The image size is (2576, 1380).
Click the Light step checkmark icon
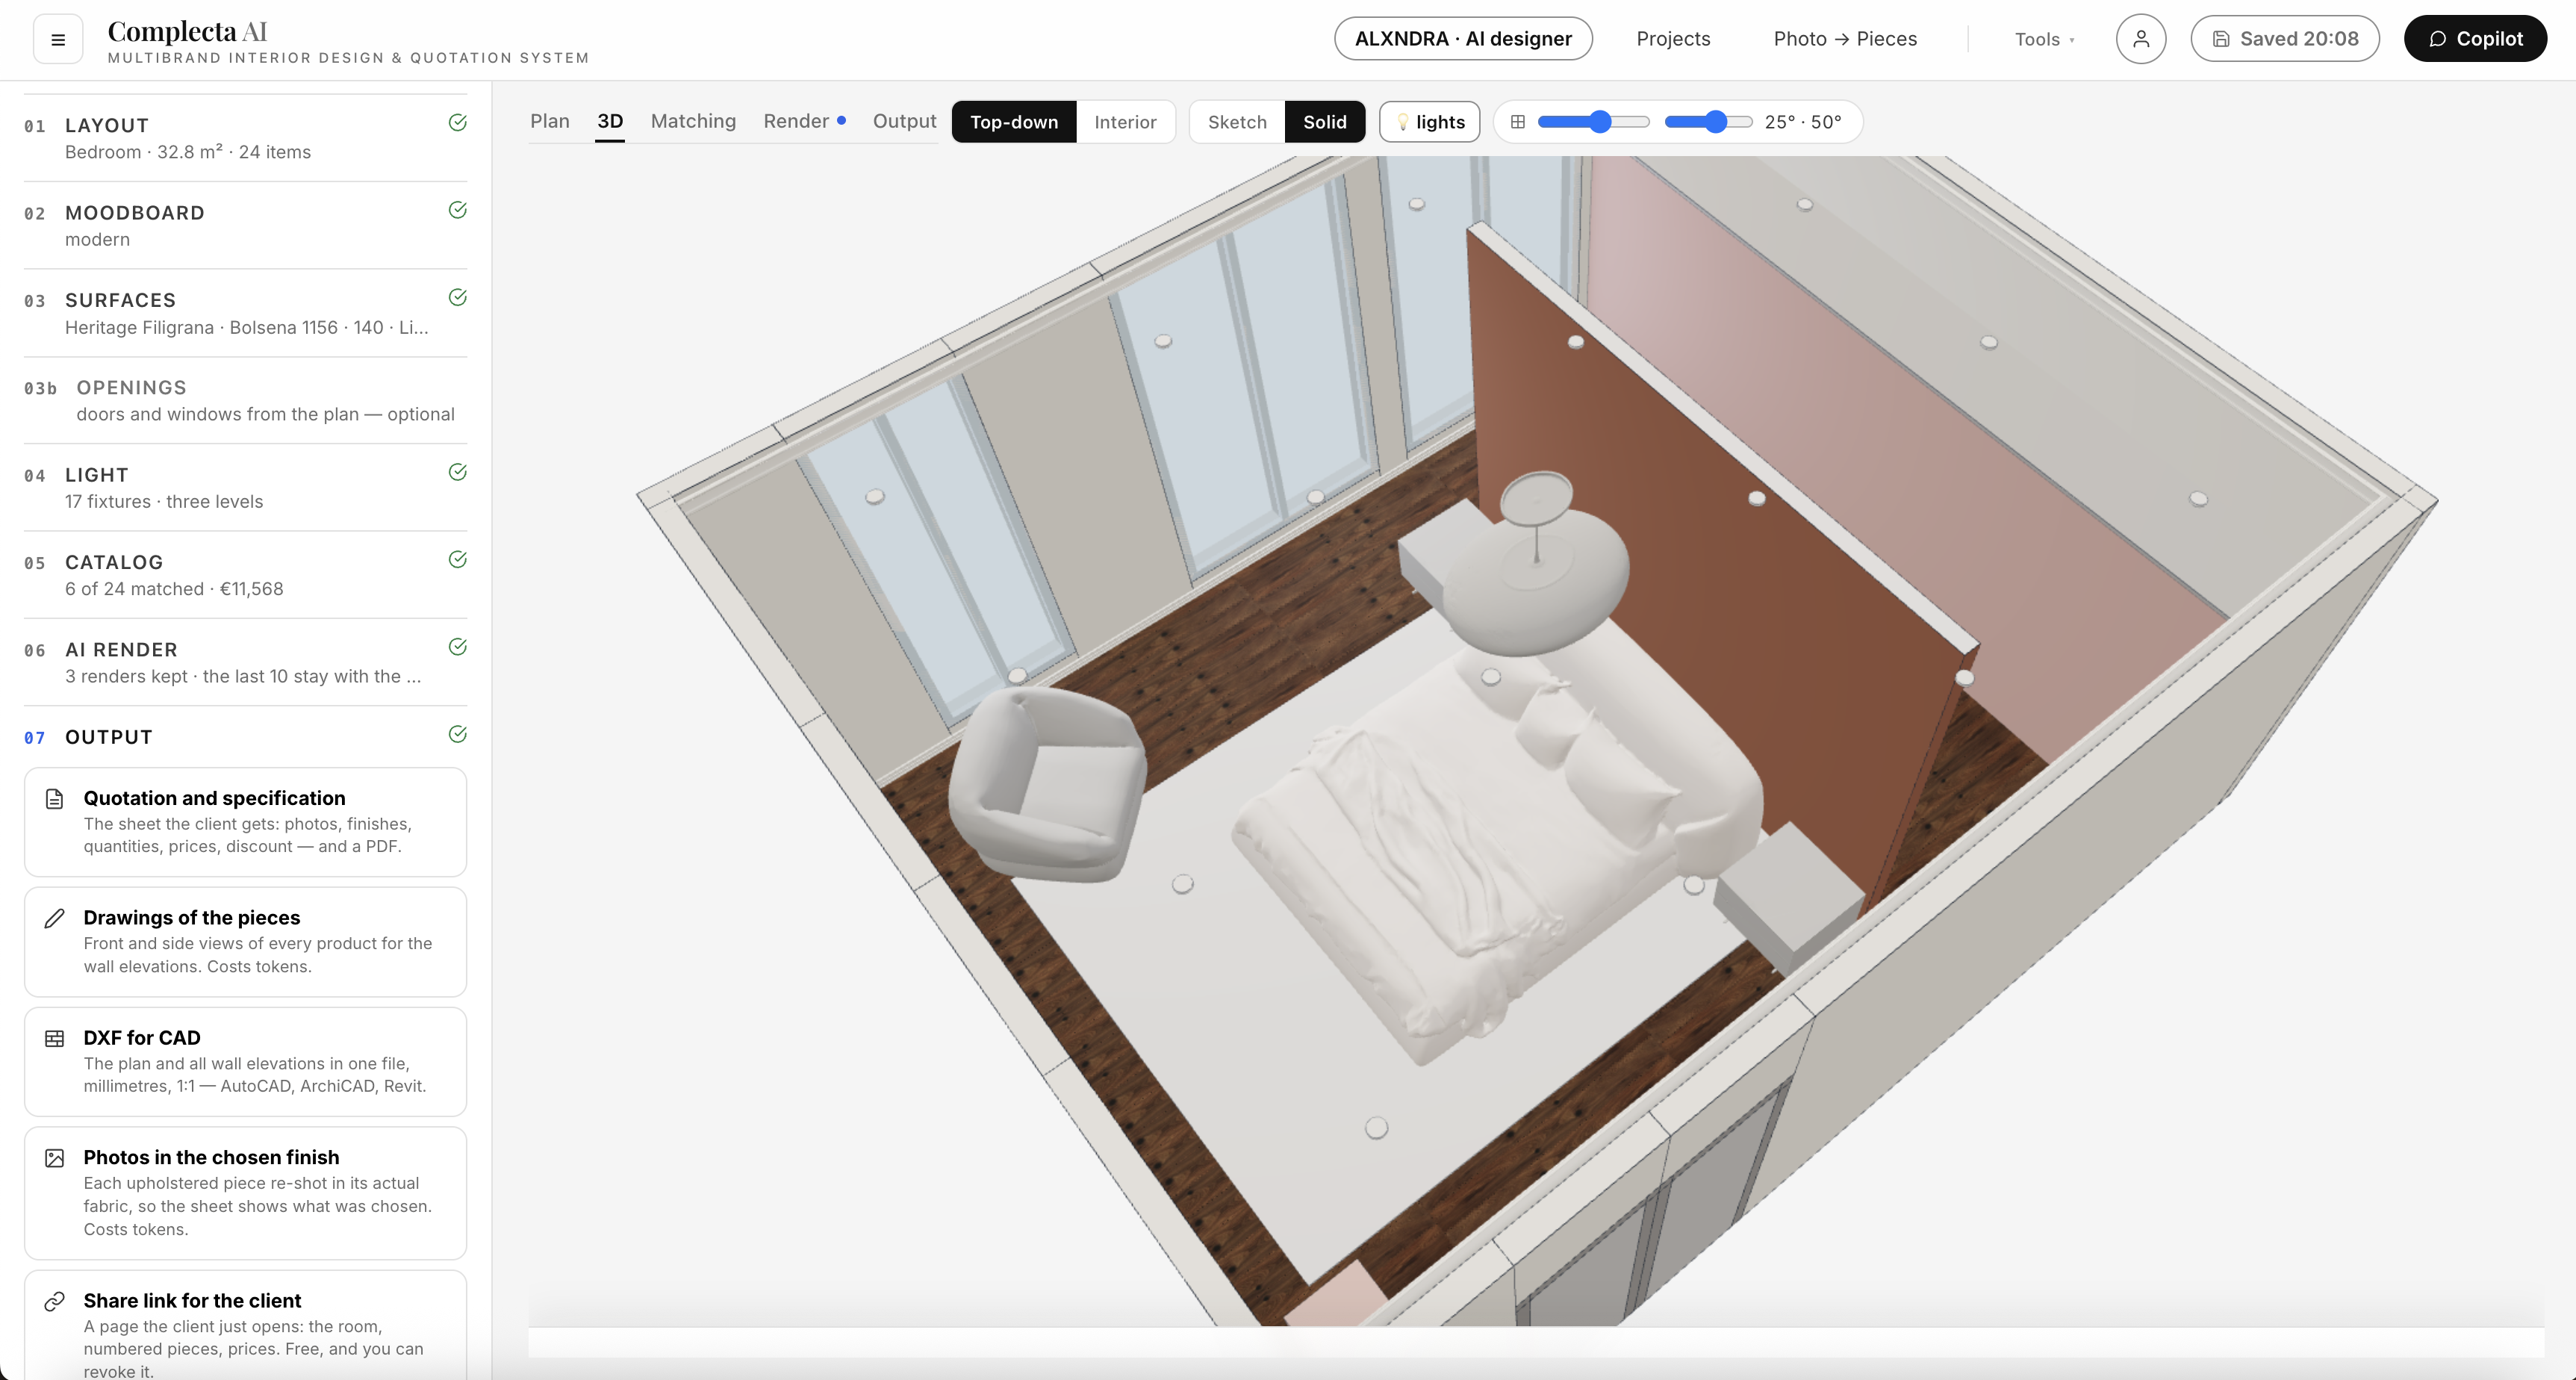point(458,472)
